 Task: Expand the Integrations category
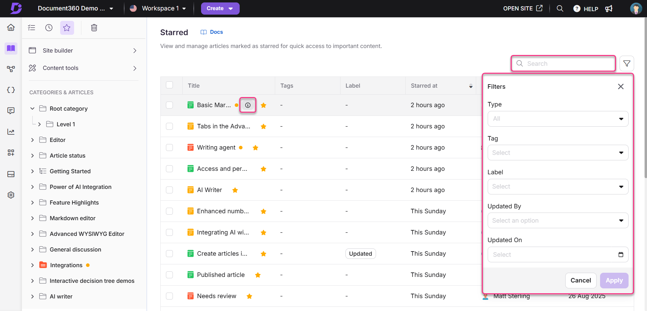tap(32, 265)
